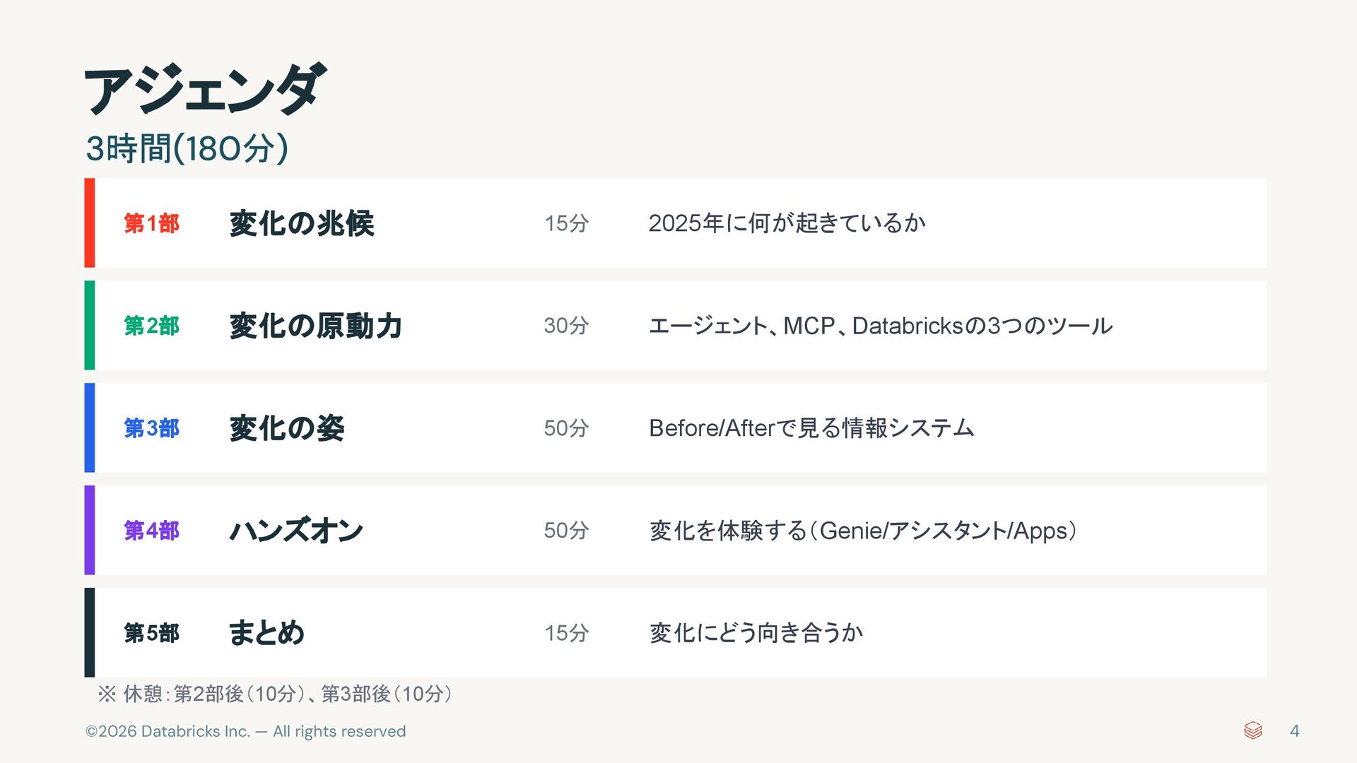Image resolution: width=1357 pixels, height=763 pixels.
Task: Click the blue accent bar beside 第3部
Action: coord(90,428)
